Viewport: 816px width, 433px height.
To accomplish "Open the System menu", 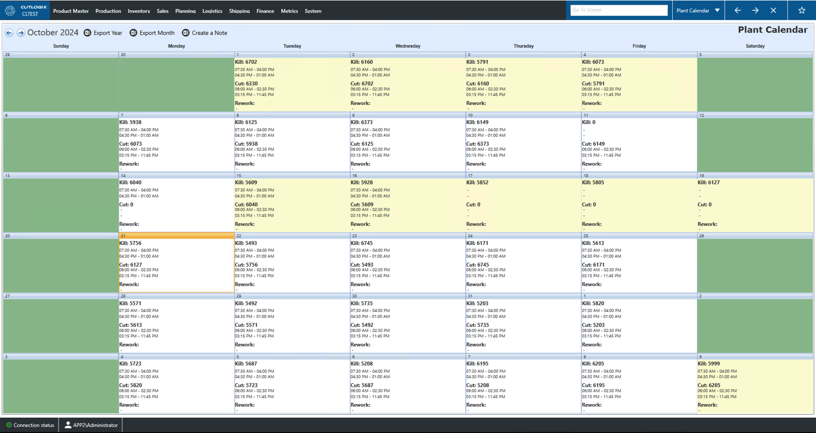I will click(x=313, y=11).
